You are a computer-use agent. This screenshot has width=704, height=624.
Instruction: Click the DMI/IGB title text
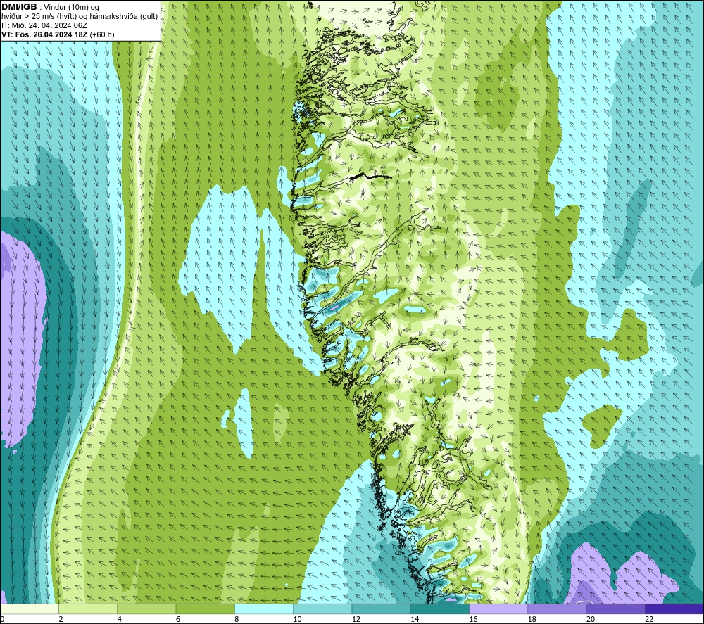[19, 7]
